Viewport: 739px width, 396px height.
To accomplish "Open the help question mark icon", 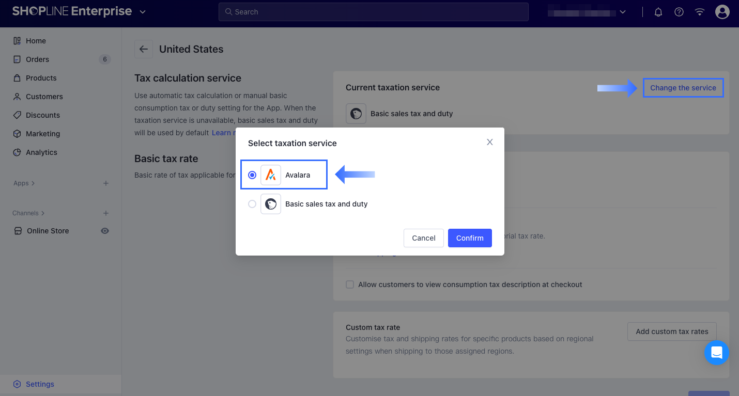I will click(679, 12).
